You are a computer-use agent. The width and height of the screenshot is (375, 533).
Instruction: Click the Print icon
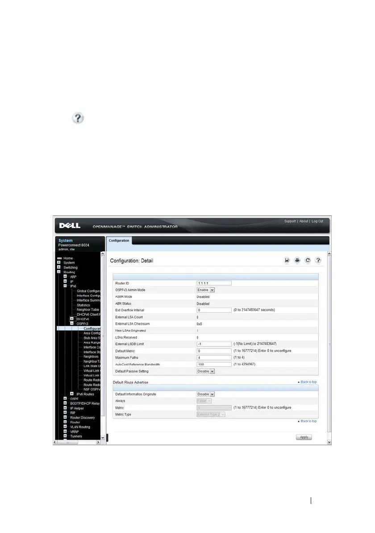[x=297, y=260]
